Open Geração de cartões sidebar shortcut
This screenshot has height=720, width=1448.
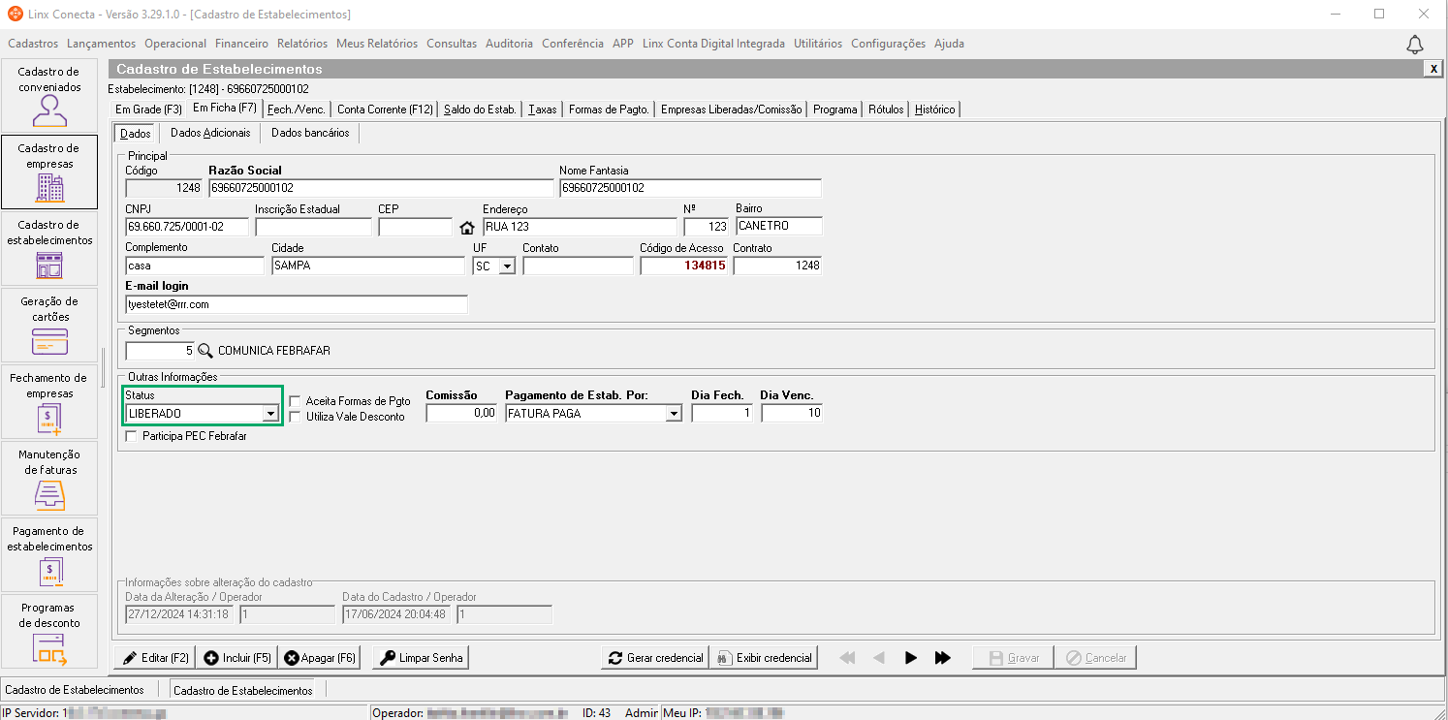(49, 325)
